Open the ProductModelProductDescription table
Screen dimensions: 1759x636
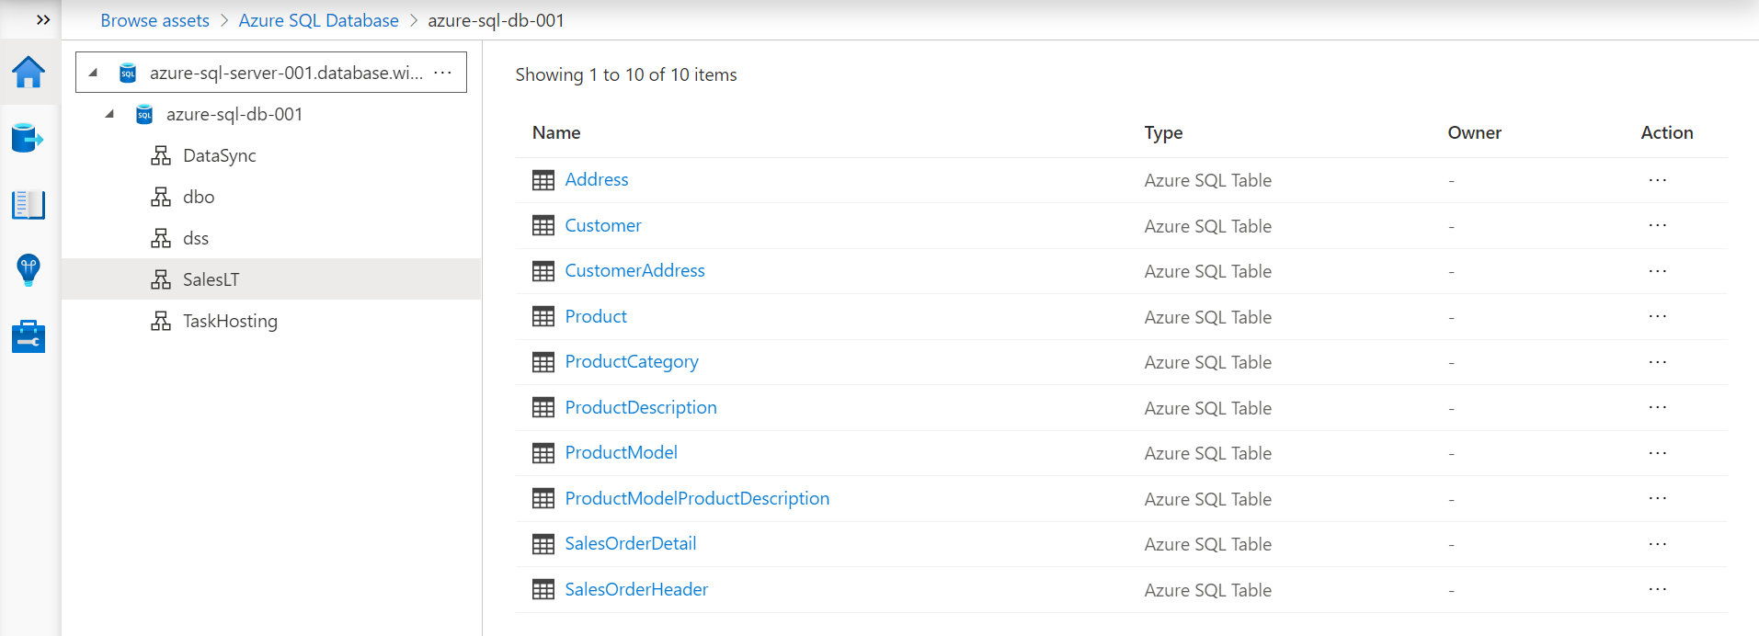point(697,498)
